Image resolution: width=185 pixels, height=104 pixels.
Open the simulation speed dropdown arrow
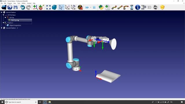click(x=91, y=8)
